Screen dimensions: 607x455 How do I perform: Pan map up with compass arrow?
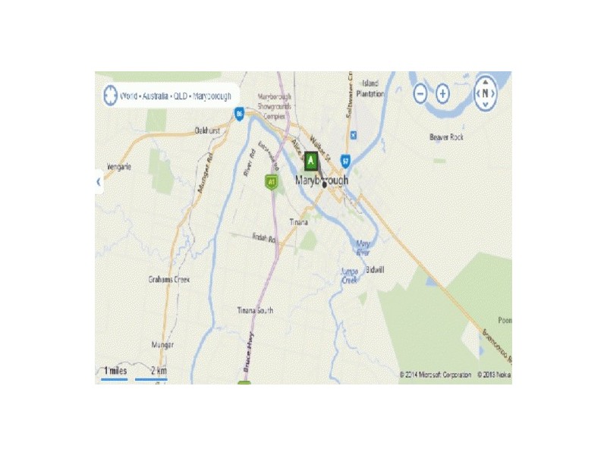pos(486,82)
